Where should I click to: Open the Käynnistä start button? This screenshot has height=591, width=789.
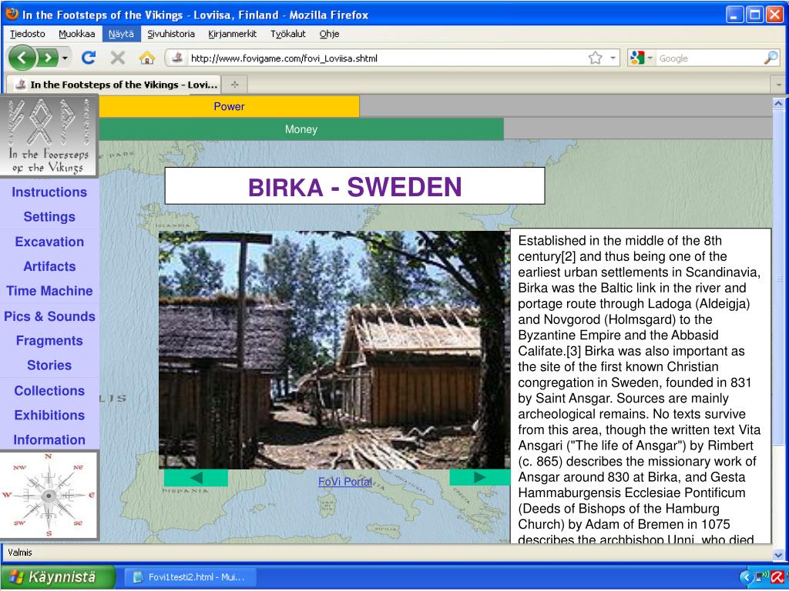[x=57, y=576]
